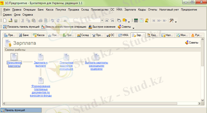207x113 pixels.
Task: Click Формирование платежных документов document icon
Action: [41, 80]
